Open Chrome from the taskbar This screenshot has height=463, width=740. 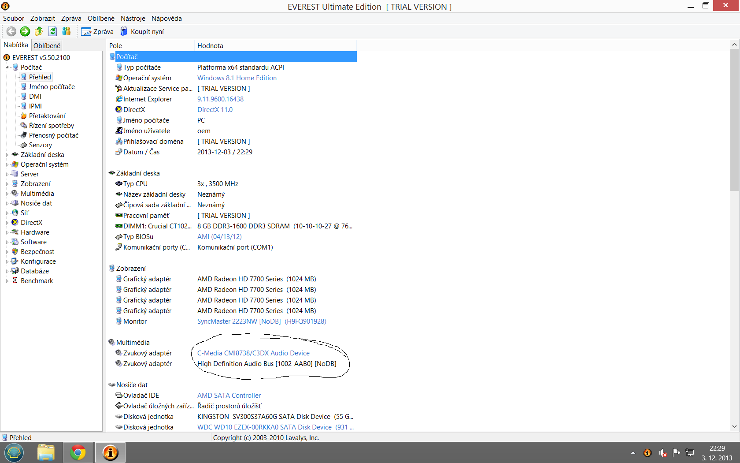click(x=78, y=452)
